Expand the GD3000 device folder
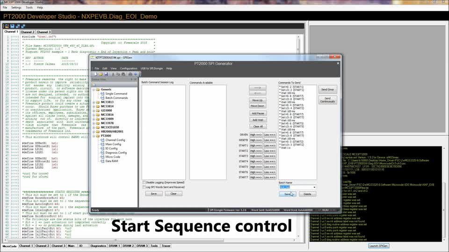The width and height of the screenshot is (449, 252). (x=94, y=110)
